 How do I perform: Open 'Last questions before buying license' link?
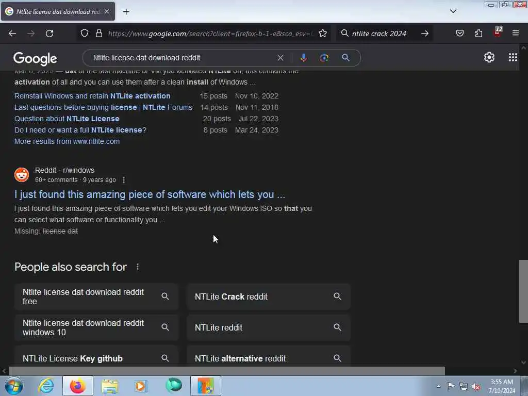point(103,107)
